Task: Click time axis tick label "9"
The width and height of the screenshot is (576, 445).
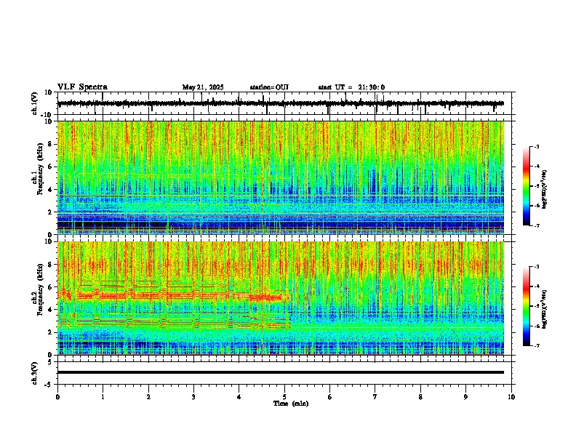Action: [465, 397]
